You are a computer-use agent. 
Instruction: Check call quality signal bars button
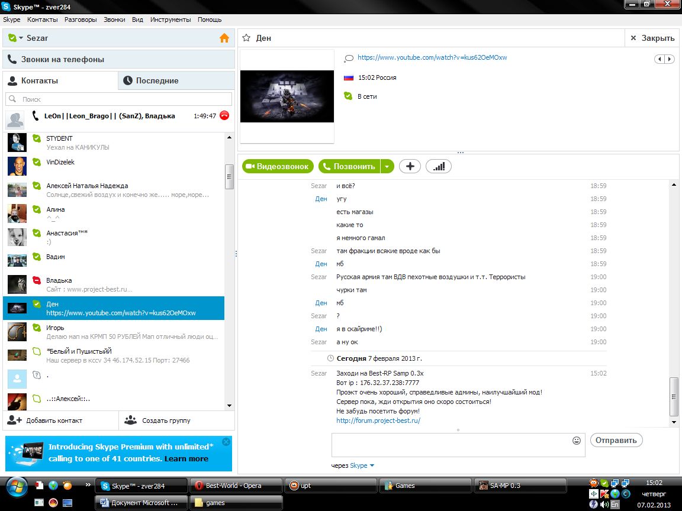click(x=439, y=166)
